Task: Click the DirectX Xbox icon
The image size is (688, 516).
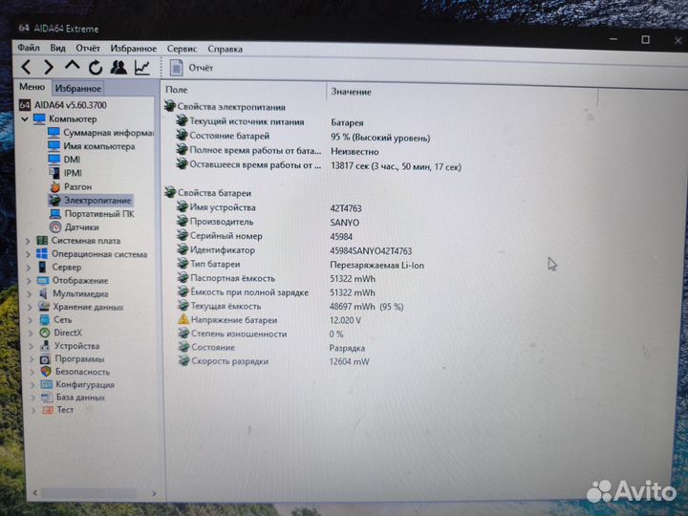Action: tap(45, 333)
